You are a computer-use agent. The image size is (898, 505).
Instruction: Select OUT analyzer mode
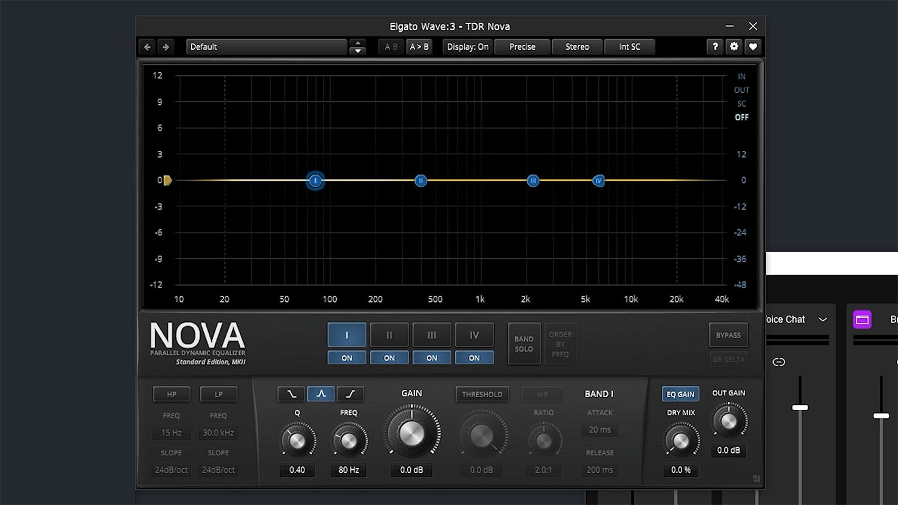click(x=741, y=90)
